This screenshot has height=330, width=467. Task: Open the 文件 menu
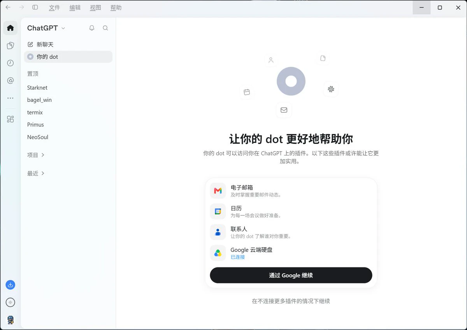[54, 7]
